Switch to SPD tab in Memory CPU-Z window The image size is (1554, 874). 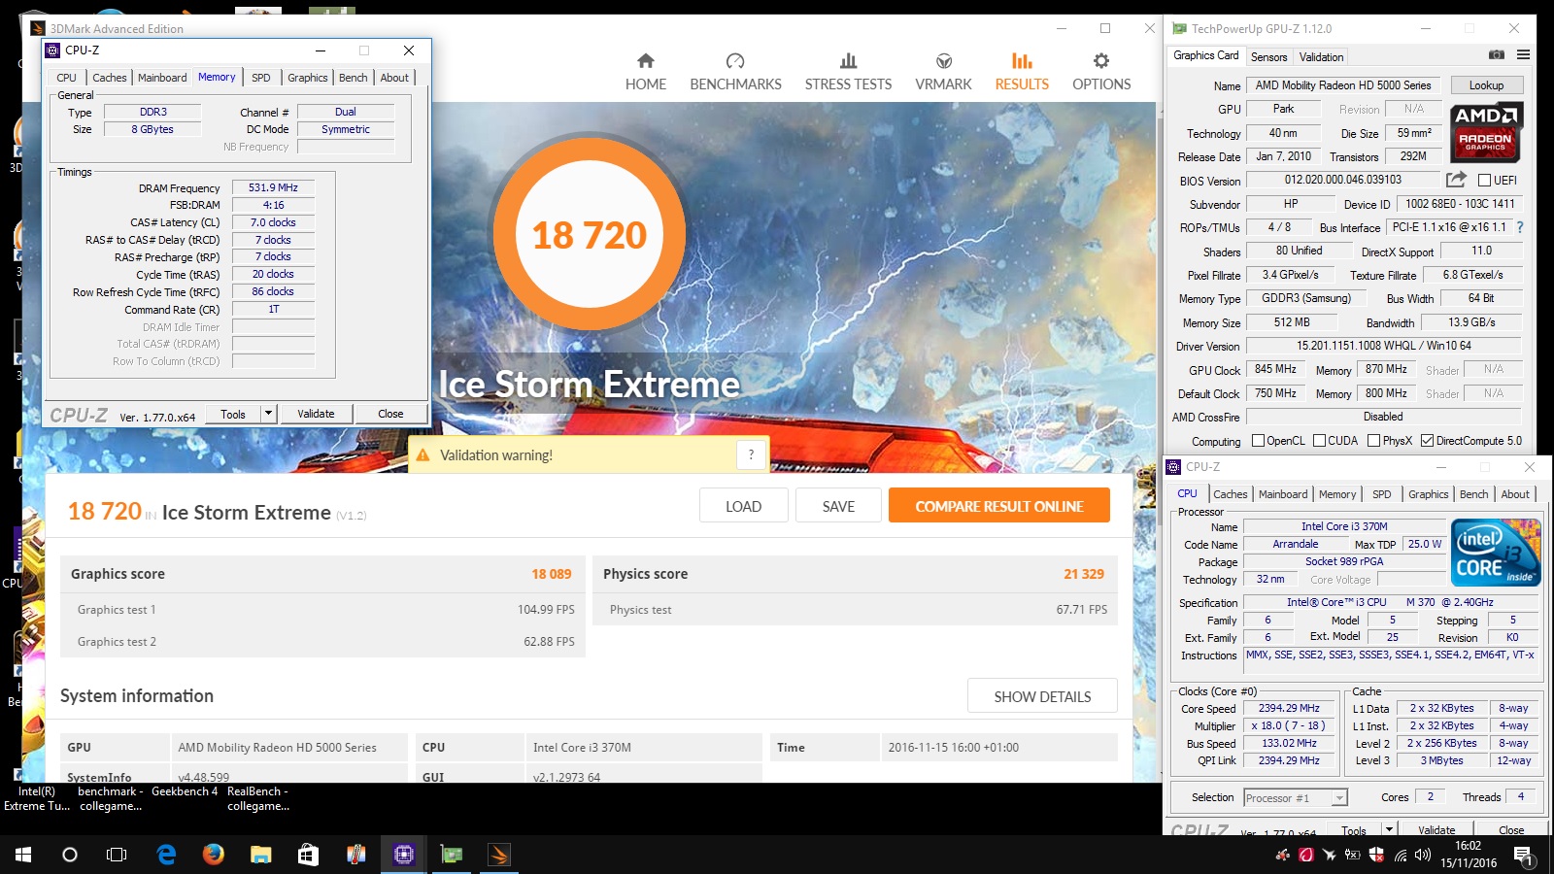261,78
